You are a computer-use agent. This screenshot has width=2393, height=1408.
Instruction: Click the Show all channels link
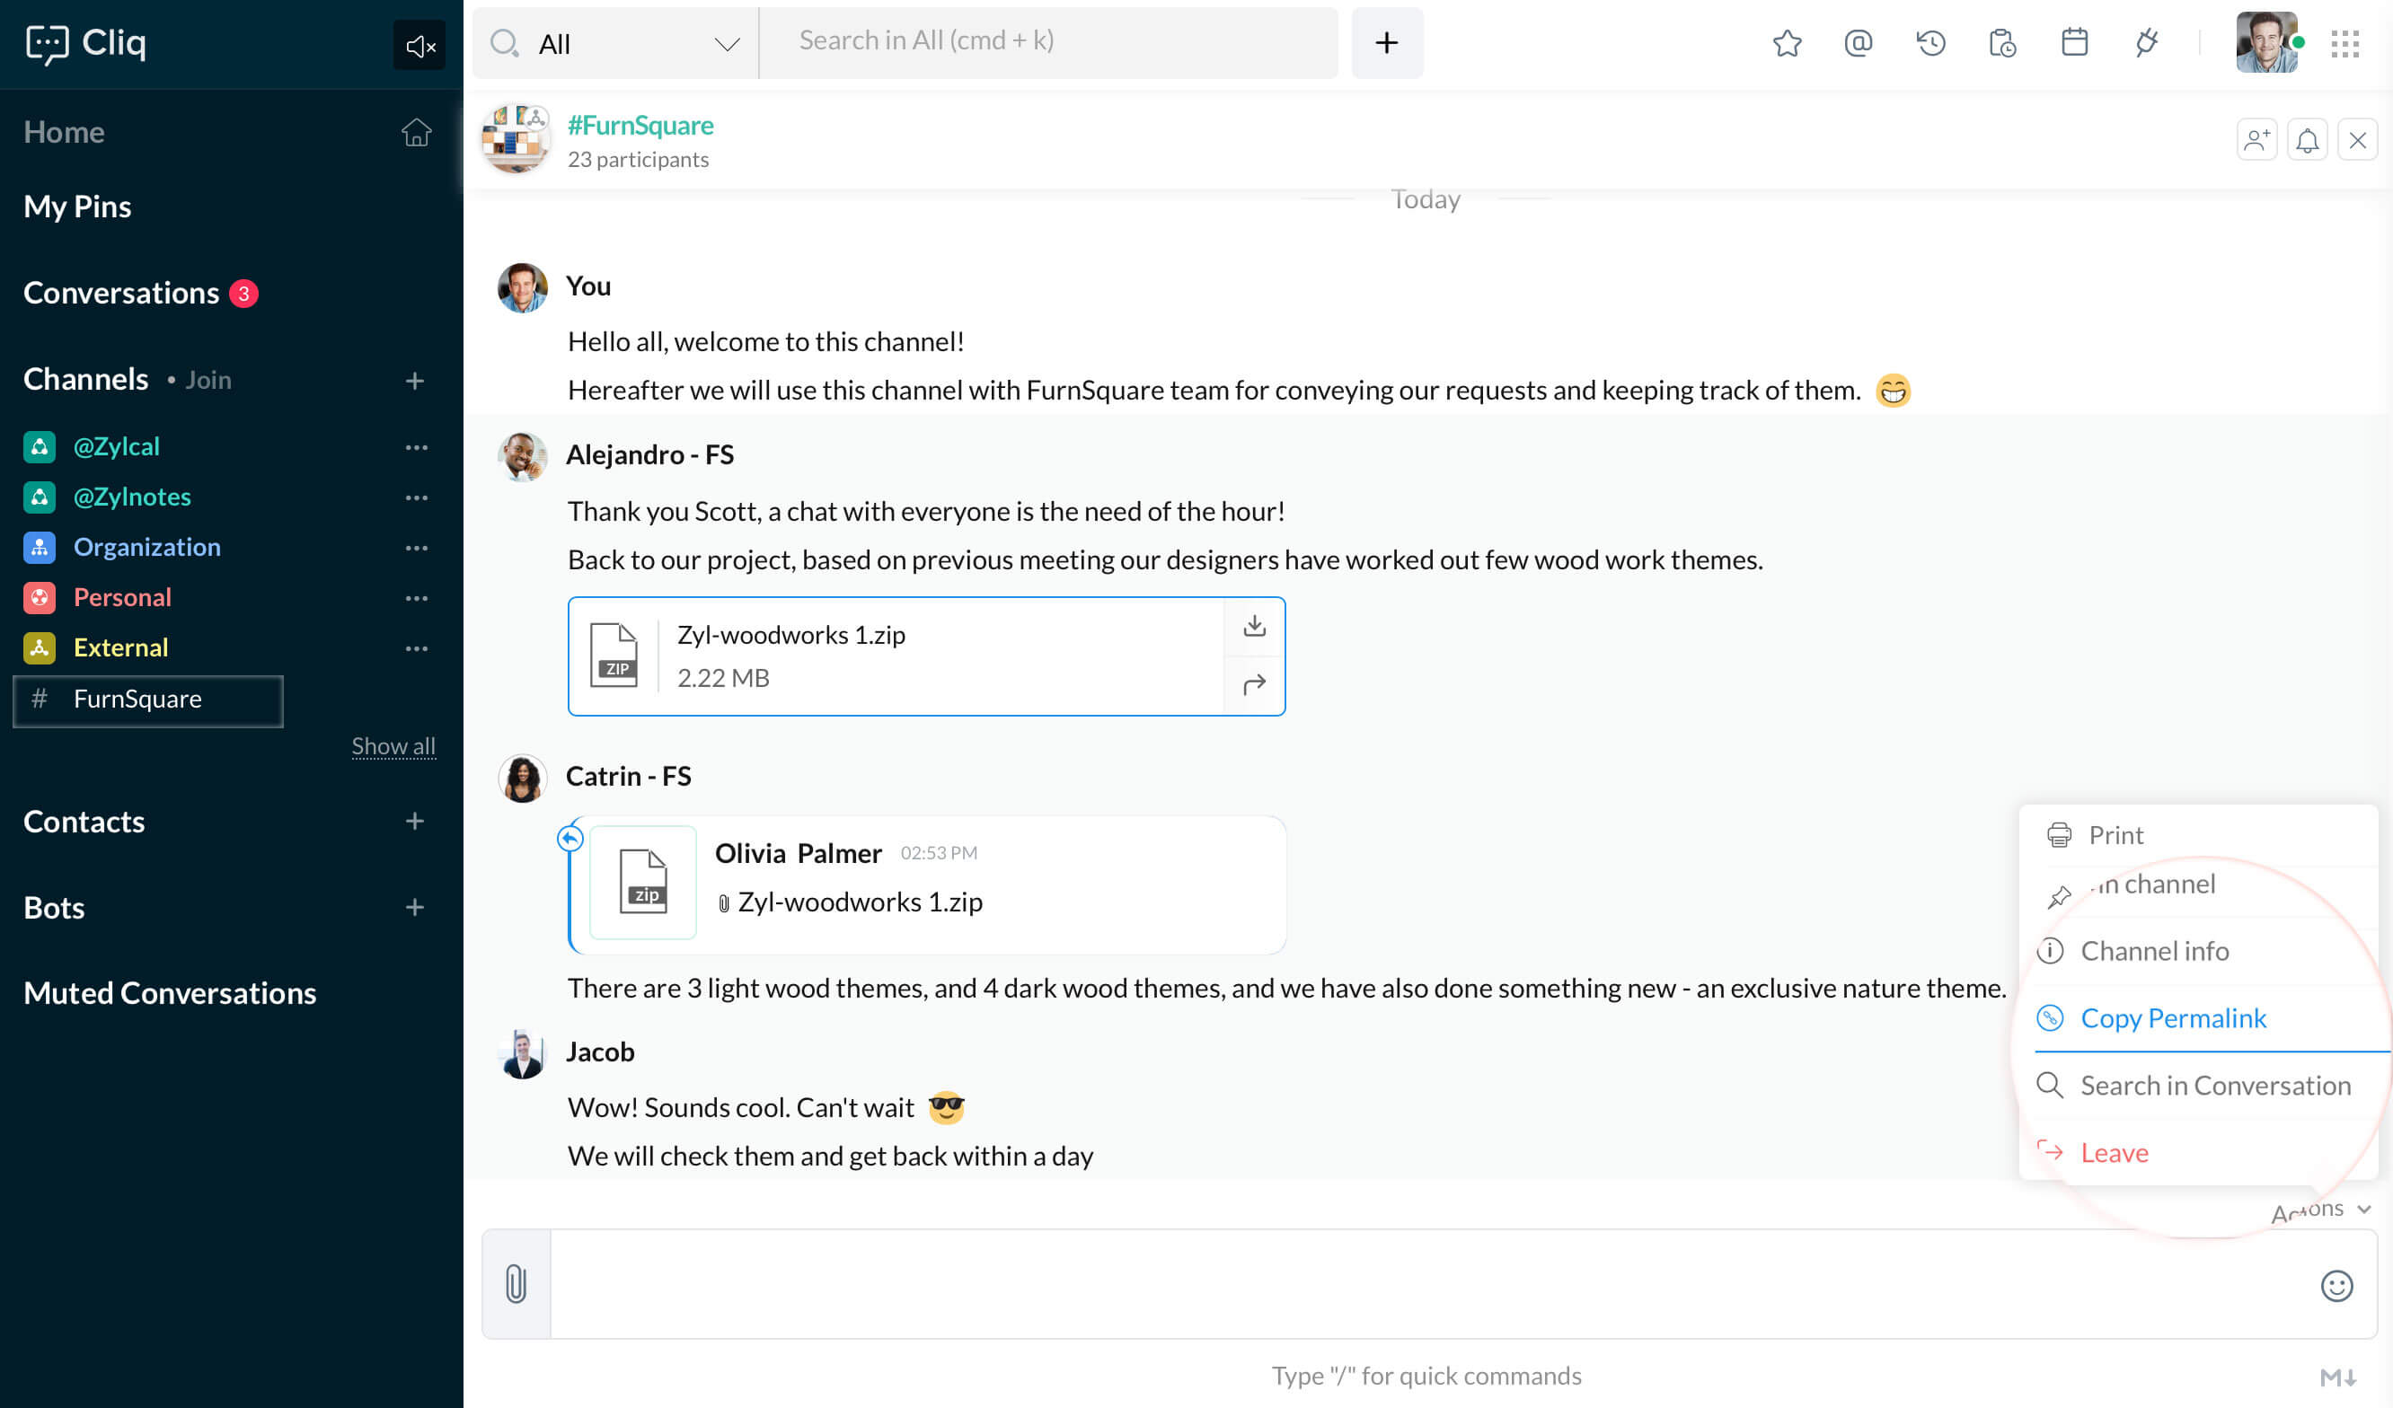(393, 746)
